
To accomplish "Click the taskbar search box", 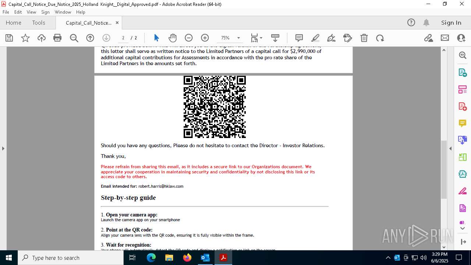I will point(71,258).
